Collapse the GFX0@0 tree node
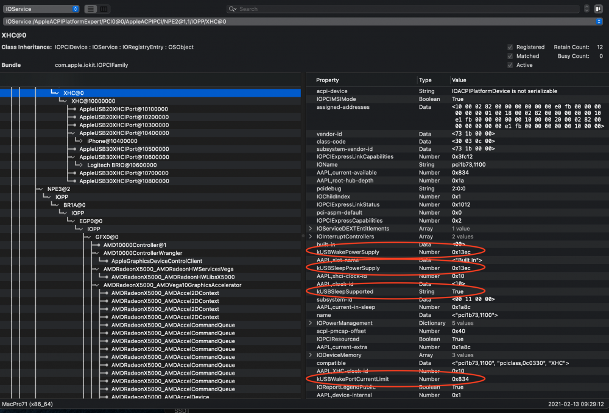Viewport: 609px width, 413px height. click(89, 237)
